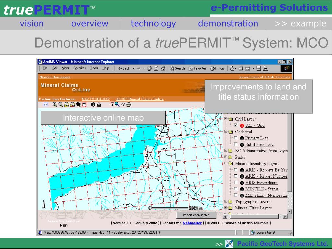
Task: Open the Back button history dropdown
Action: pyautogui.click(x=133, y=69)
